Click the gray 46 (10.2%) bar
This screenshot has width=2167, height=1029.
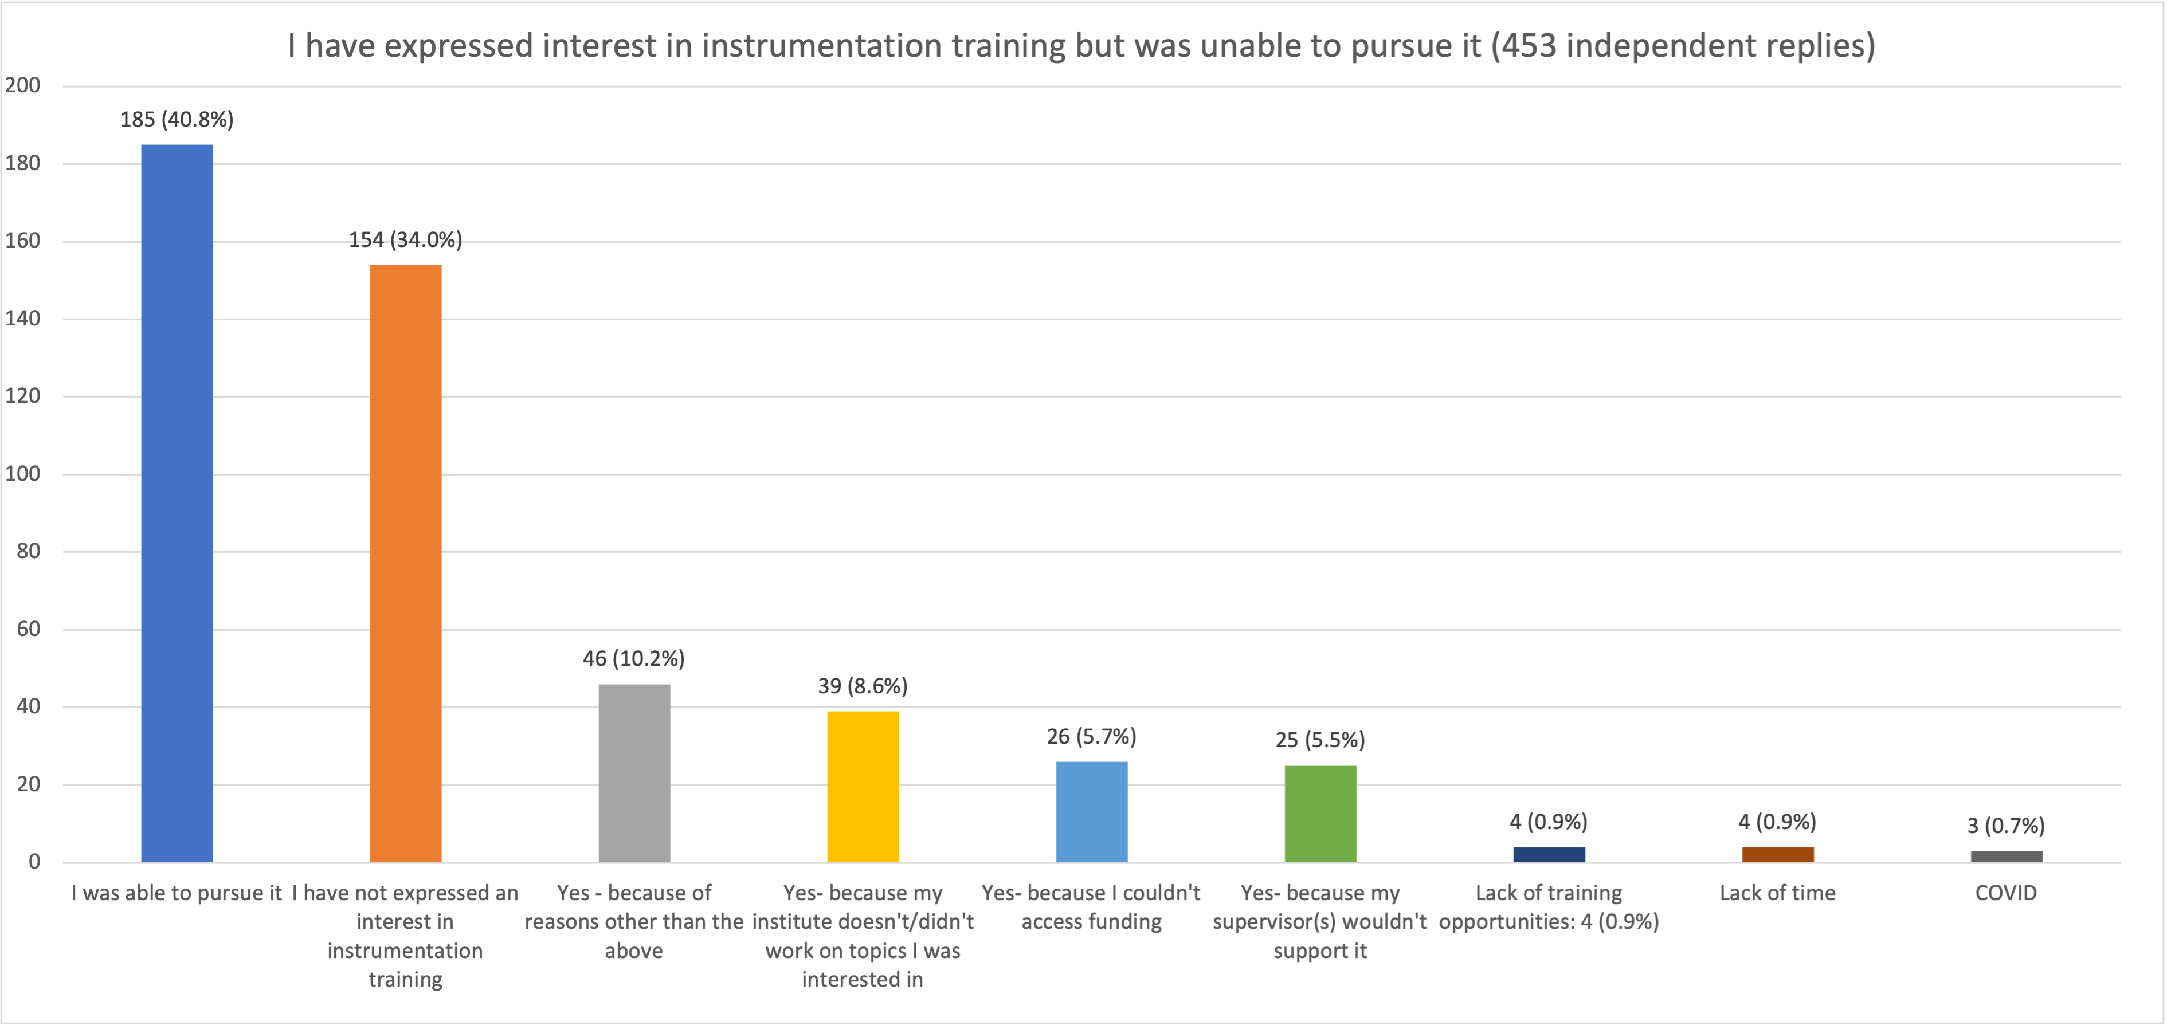(634, 772)
